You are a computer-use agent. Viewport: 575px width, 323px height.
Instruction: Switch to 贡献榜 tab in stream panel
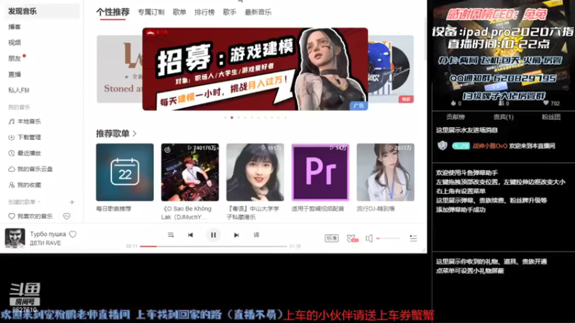click(456, 117)
